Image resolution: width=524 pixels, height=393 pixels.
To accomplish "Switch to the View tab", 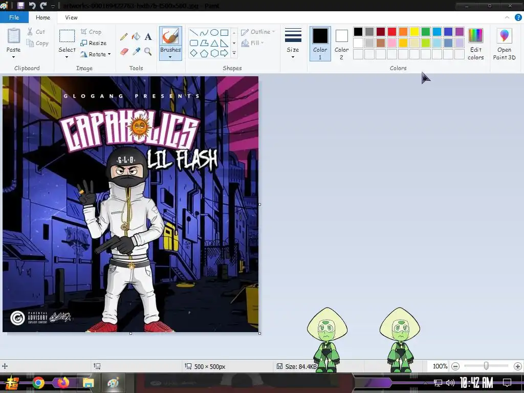I will click(x=71, y=17).
